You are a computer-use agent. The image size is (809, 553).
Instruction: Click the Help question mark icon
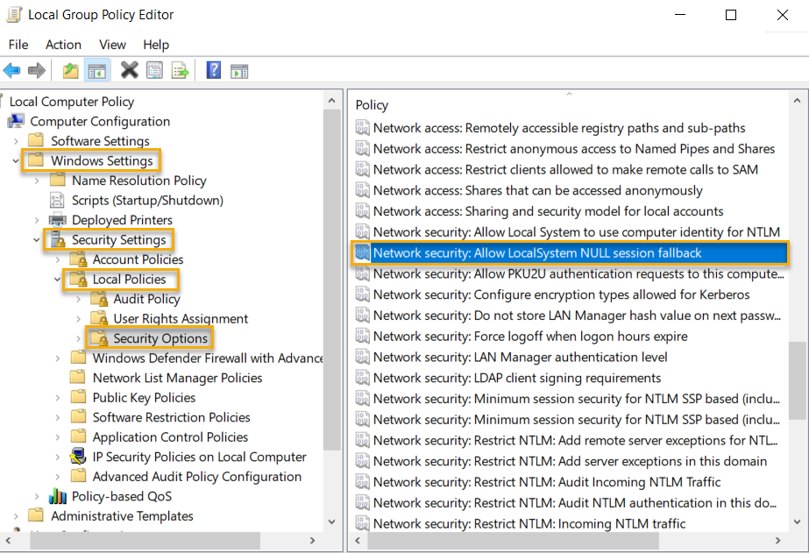pos(213,69)
